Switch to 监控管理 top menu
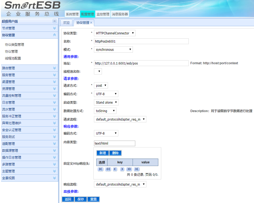254x203 pixels. [103, 14]
